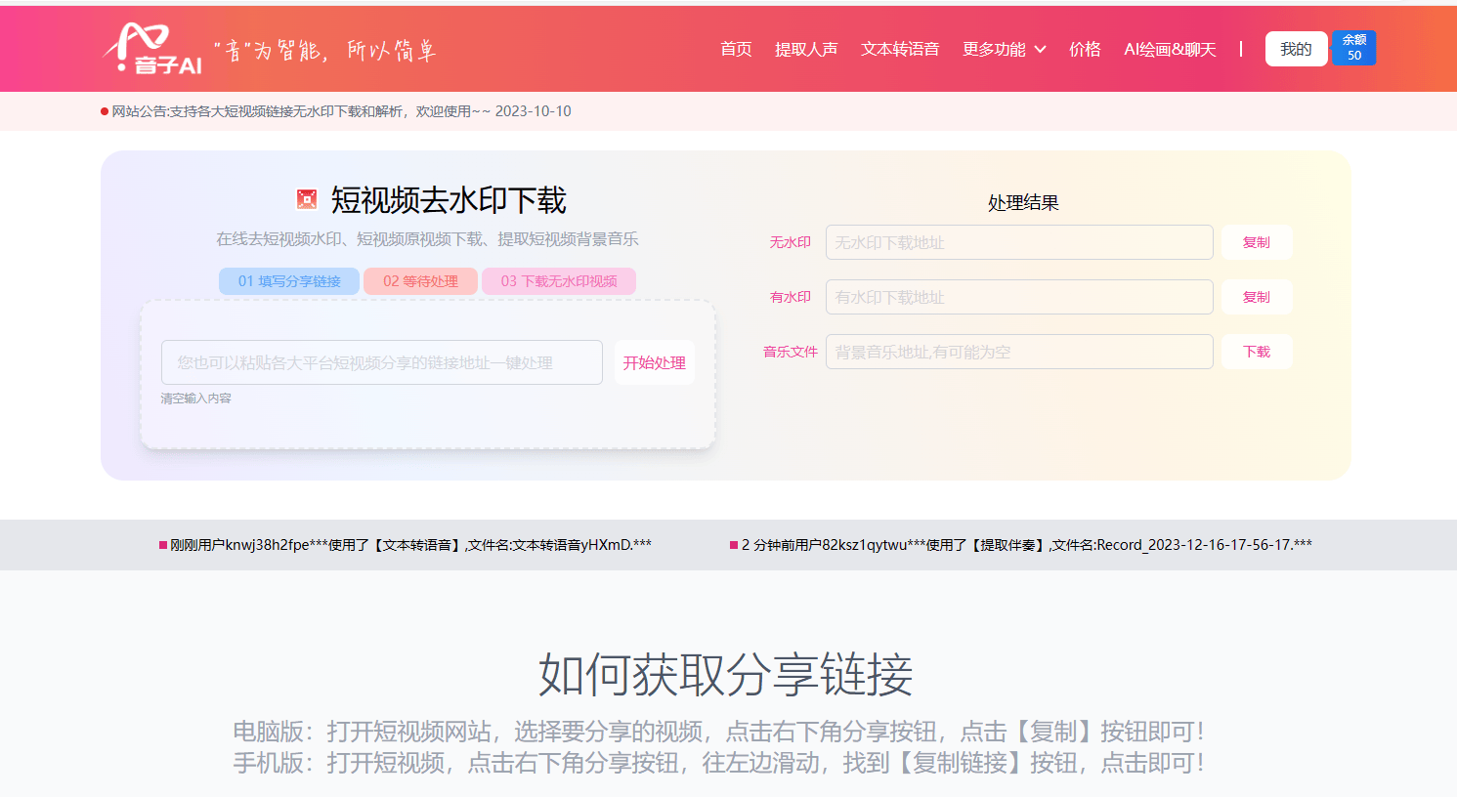The image size is (1457, 797).
Task: Copy the 无水印 download address
Action: tap(1256, 242)
